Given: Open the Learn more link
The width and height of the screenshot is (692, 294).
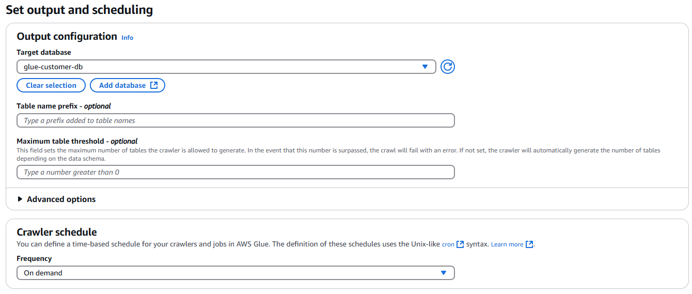Looking at the screenshot, I should (507, 244).
